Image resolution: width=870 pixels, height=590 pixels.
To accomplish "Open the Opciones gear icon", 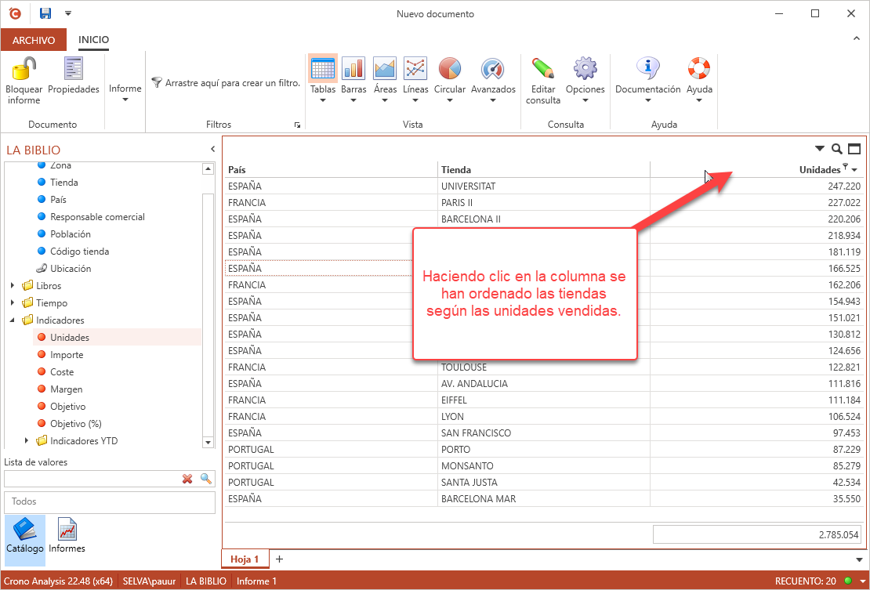I will [585, 69].
